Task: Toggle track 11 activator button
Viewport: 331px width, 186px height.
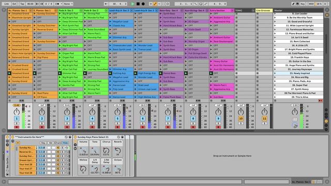Action: click(264, 118)
